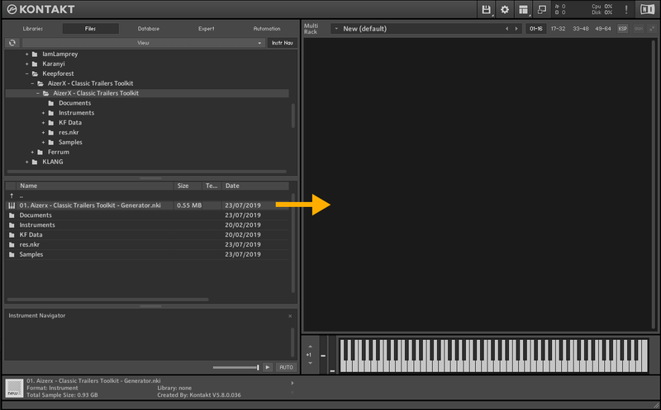Open Kontakt options gear icon

505,10
